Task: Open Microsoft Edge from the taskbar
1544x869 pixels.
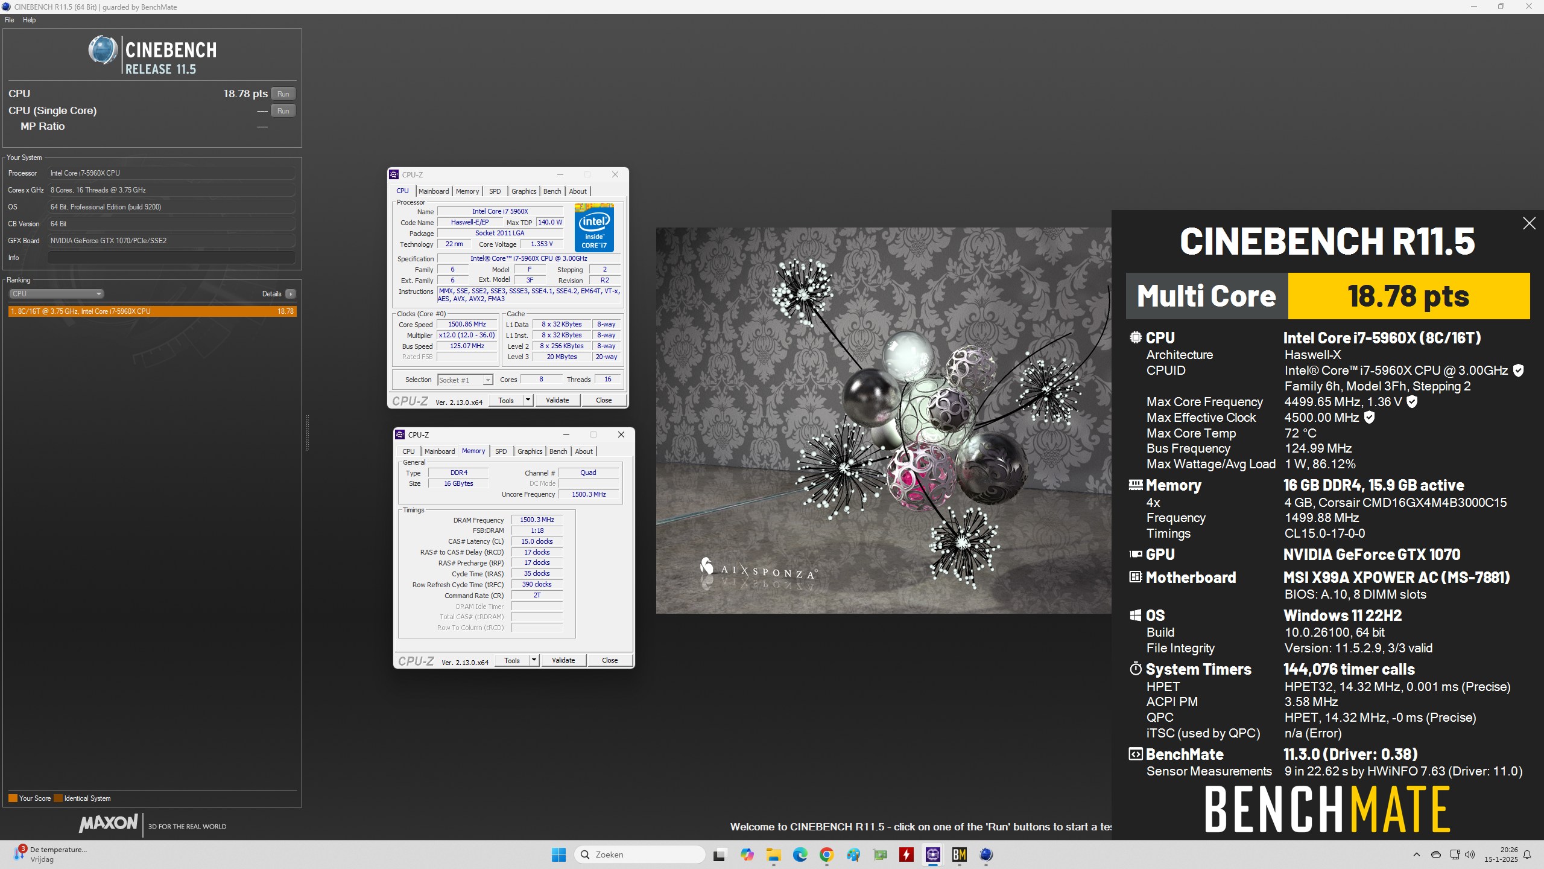Action: (x=800, y=855)
